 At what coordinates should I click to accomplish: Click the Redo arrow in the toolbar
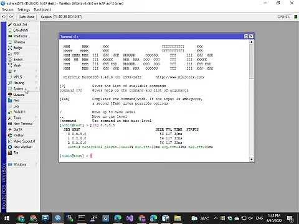(x=11, y=17)
